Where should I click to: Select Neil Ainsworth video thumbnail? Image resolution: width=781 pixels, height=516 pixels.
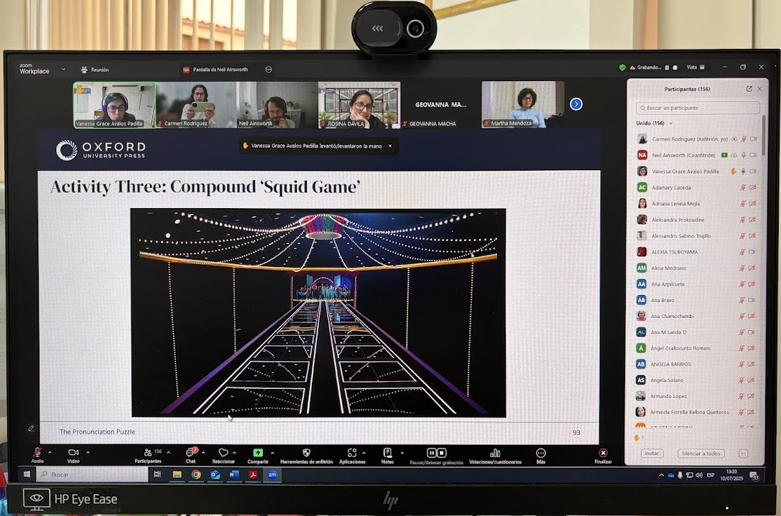coord(277,105)
